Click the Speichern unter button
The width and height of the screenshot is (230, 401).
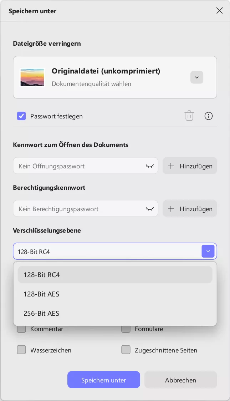pos(103,380)
